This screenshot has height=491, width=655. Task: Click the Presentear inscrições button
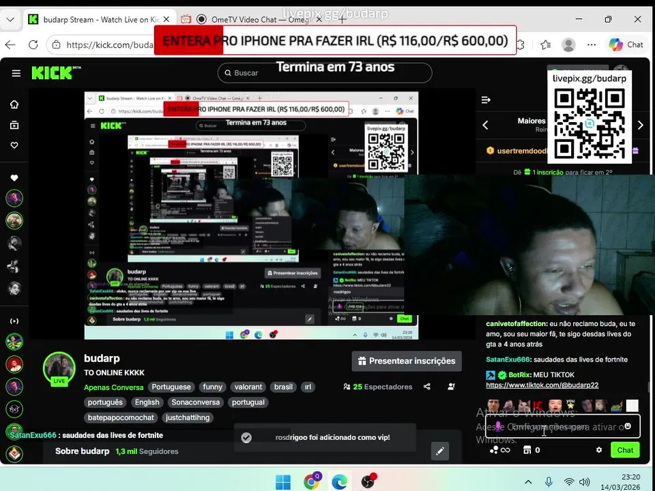point(407,361)
